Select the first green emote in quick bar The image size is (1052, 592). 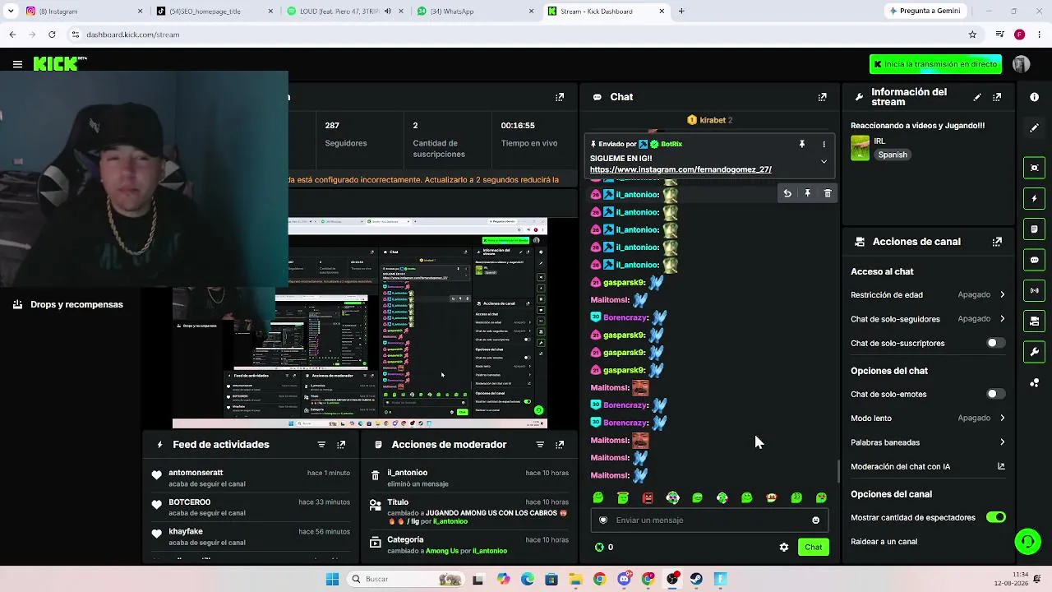pos(598,498)
